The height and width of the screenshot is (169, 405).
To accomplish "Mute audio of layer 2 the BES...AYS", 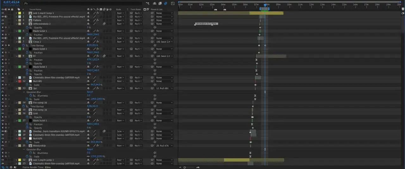I will 6,16.
